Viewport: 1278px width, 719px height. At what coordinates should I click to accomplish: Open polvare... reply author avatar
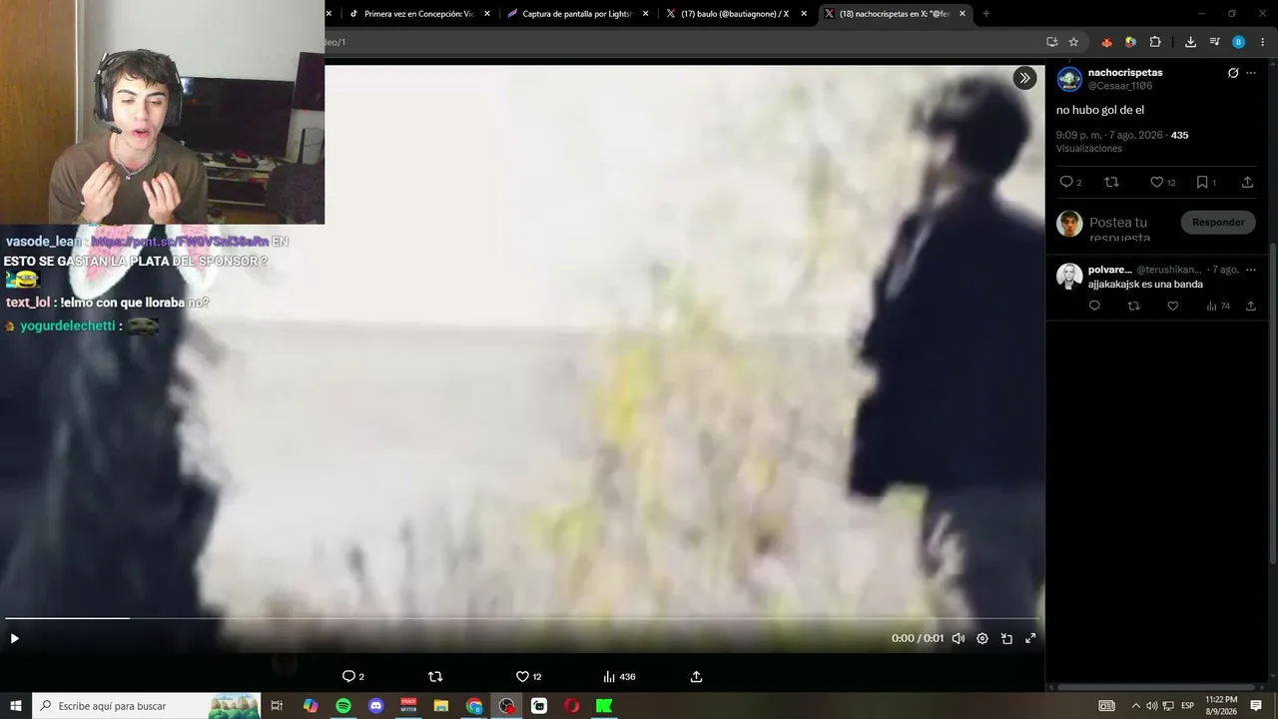(x=1069, y=276)
